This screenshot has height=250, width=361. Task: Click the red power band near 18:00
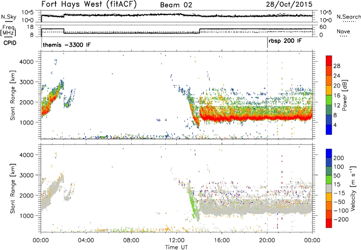pos(245,119)
